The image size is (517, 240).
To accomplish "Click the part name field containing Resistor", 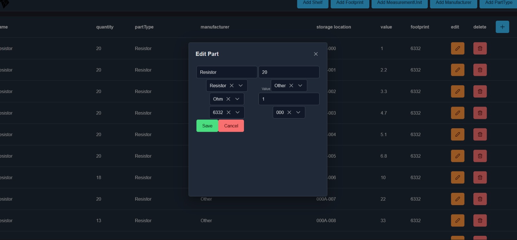I will pos(227,72).
